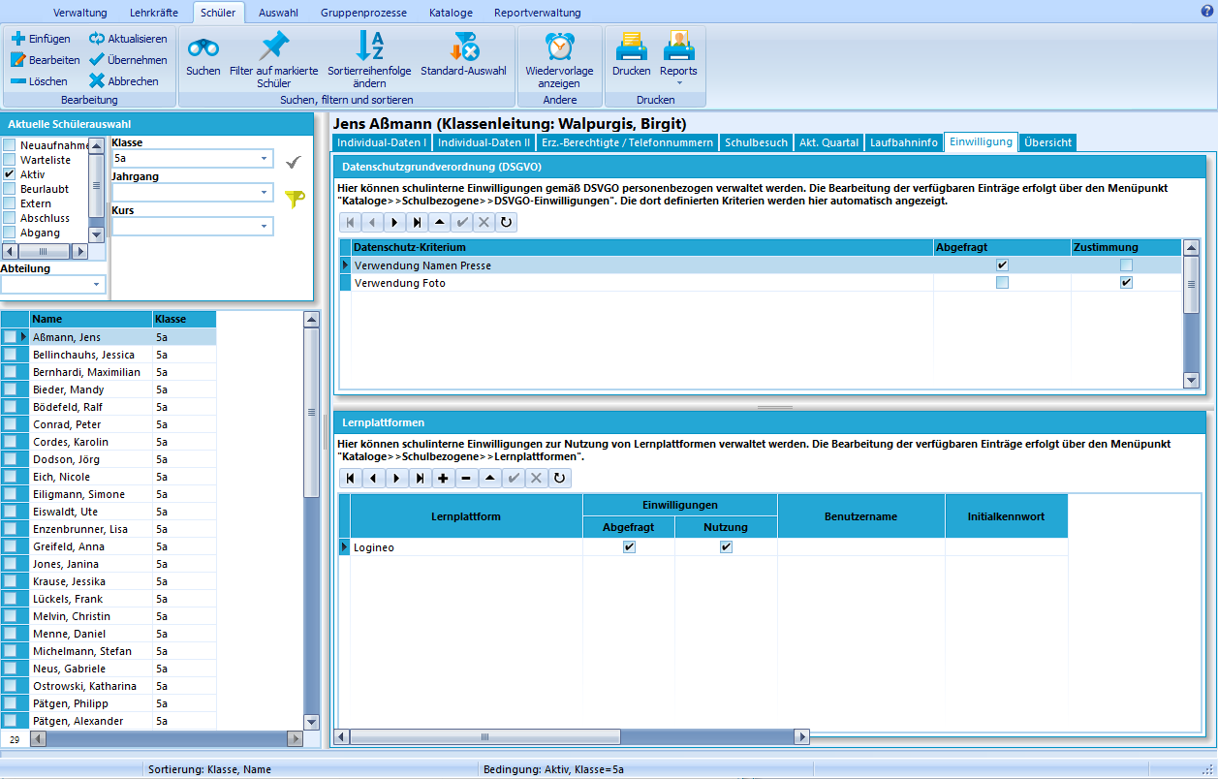Toggle Abgefragt for Verwendung Namen Presse

click(x=1002, y=265)
